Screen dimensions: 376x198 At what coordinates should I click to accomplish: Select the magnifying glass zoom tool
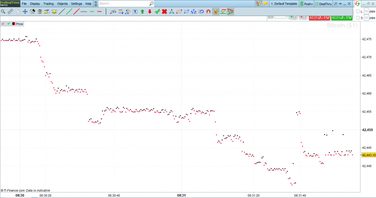point(3,11)
